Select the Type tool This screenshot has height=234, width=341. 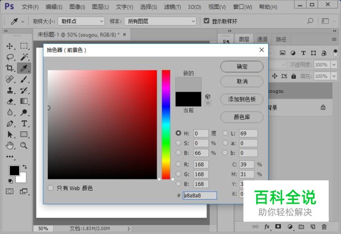click(x=24, y=124)
